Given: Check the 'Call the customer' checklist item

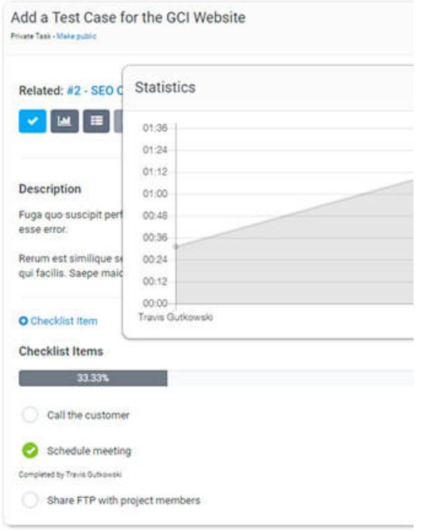Looking at the screenshot, I should point(30,415).
